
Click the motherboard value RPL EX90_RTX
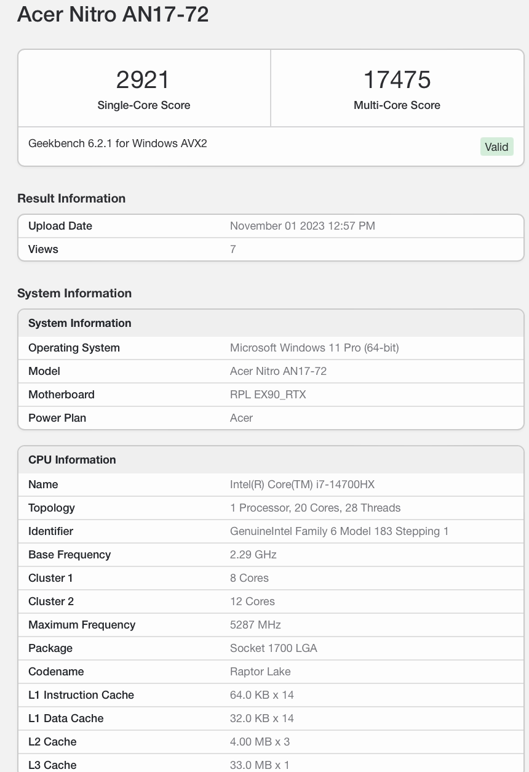coord(268,395)
